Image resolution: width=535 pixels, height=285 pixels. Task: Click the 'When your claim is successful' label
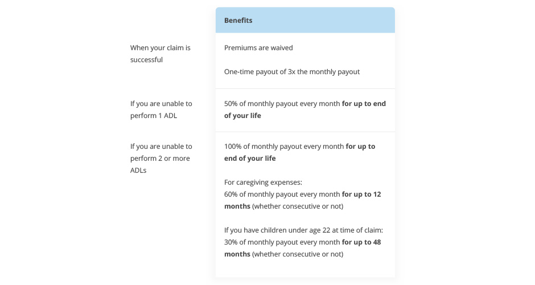160,54
